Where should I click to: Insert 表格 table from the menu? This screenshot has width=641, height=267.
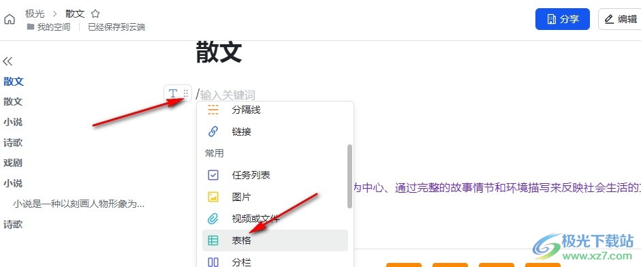coord(275,240)
